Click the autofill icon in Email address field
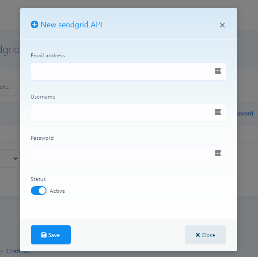 218,71
